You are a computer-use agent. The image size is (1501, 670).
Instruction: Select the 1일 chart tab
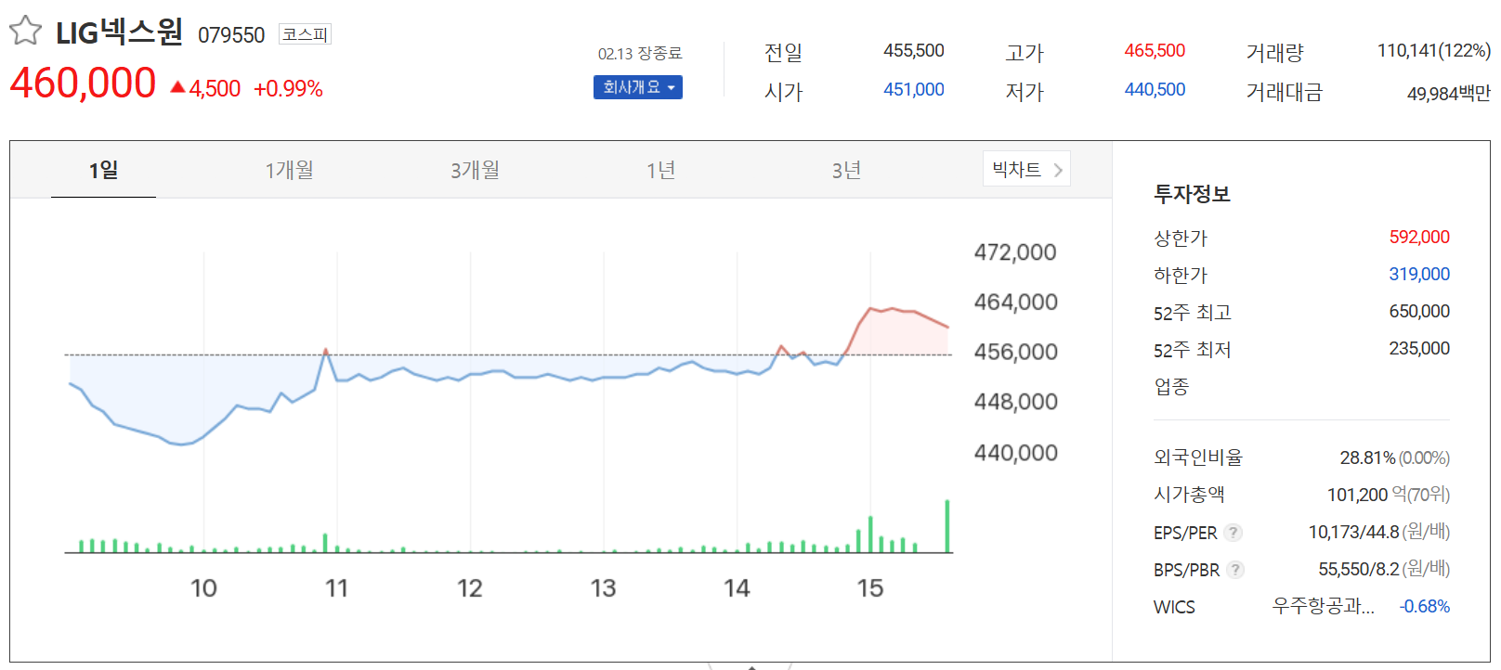103,170
